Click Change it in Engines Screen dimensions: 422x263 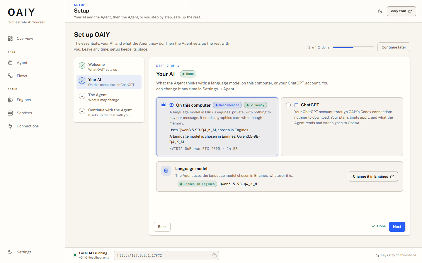[373, 177]
